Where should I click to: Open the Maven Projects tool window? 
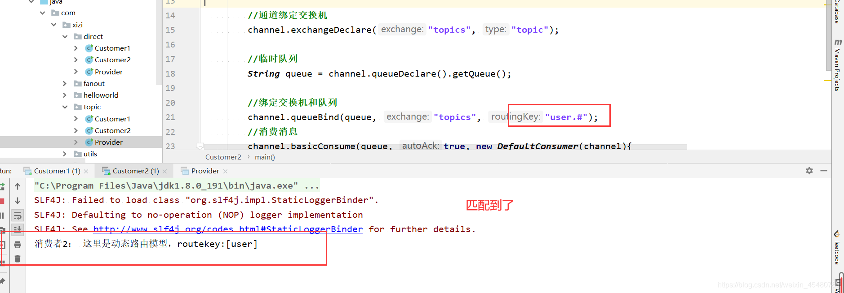837,65
